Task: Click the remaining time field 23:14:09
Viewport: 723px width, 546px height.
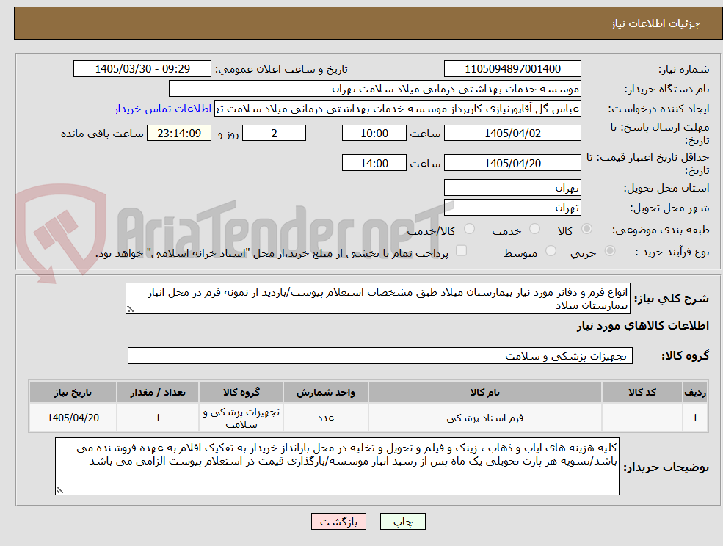Action: (179, 134)
